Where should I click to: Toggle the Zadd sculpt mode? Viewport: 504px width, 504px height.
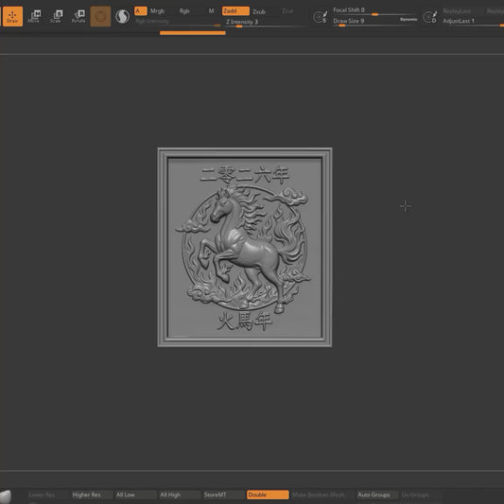(235, 11)
